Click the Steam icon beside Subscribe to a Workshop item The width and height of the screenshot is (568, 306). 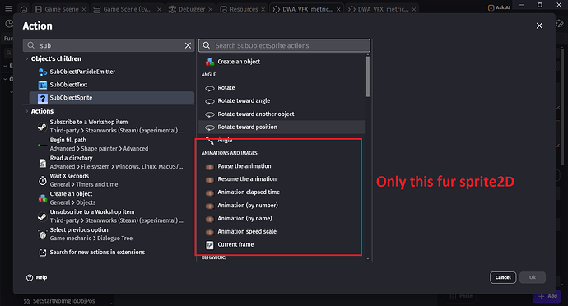pos(42,127)
